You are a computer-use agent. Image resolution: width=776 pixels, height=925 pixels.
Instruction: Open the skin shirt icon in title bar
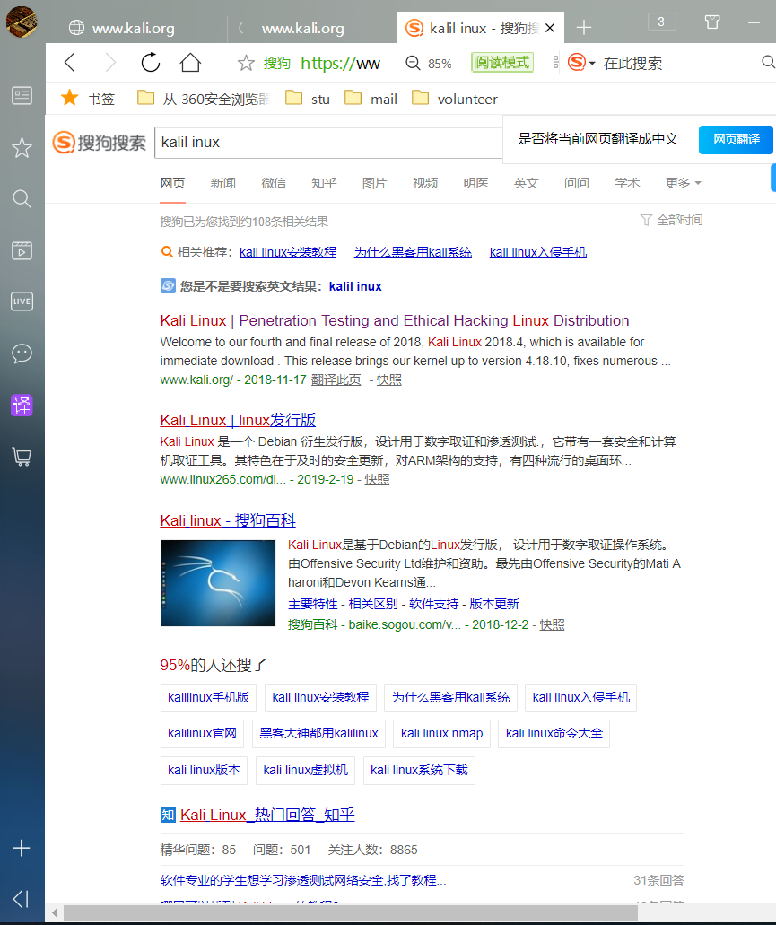(712, 22)
